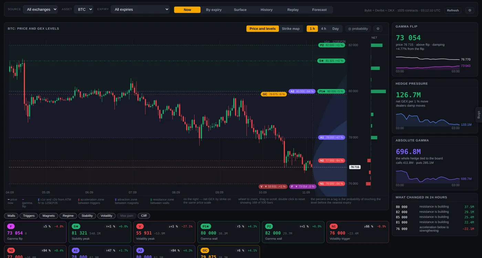Switch to the Forecast tab

(319, 10)
